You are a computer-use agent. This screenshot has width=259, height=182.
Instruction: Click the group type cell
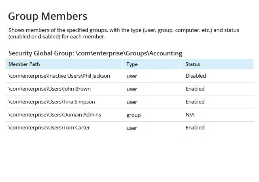(134, 115)
